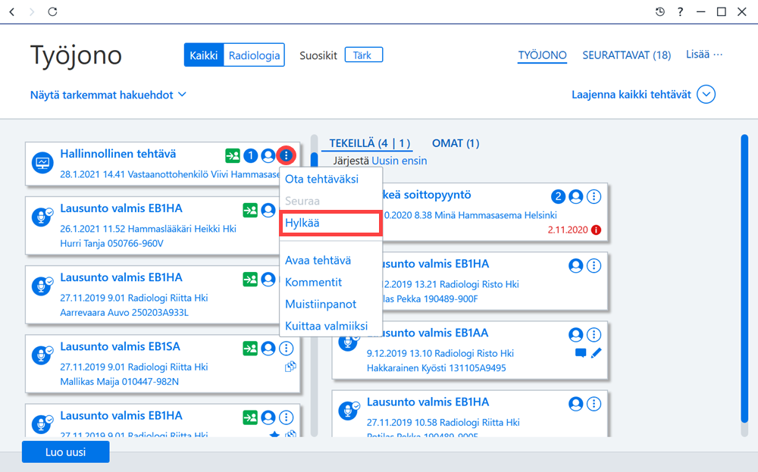The height and width of the screenshot is (472, 758).
Task: Click the red info icon next to 2.11.2020
Action: [596, 230]
